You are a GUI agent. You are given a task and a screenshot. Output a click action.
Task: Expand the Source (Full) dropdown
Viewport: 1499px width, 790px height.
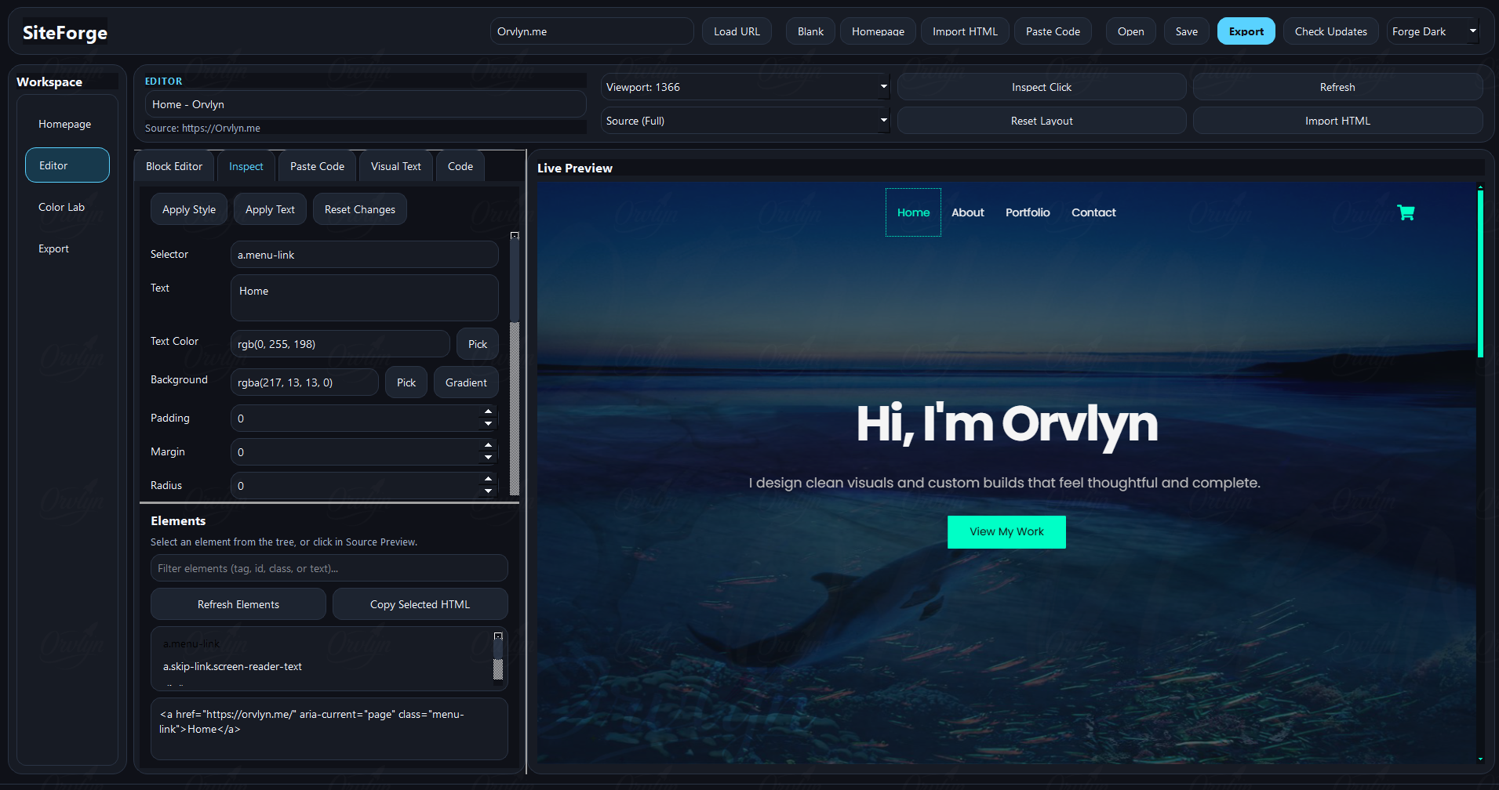coord(744,121)
